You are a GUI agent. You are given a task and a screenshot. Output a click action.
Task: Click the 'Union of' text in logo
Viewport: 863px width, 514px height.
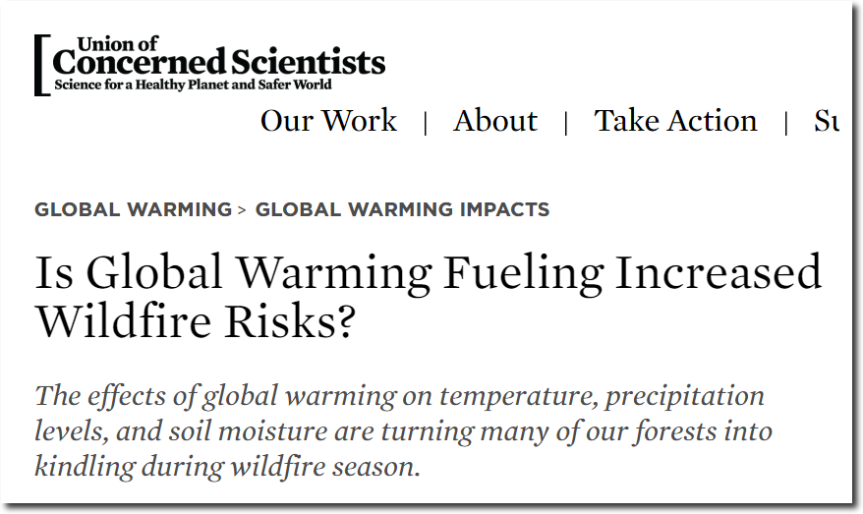pyautogui.click(x=117, y=44)
